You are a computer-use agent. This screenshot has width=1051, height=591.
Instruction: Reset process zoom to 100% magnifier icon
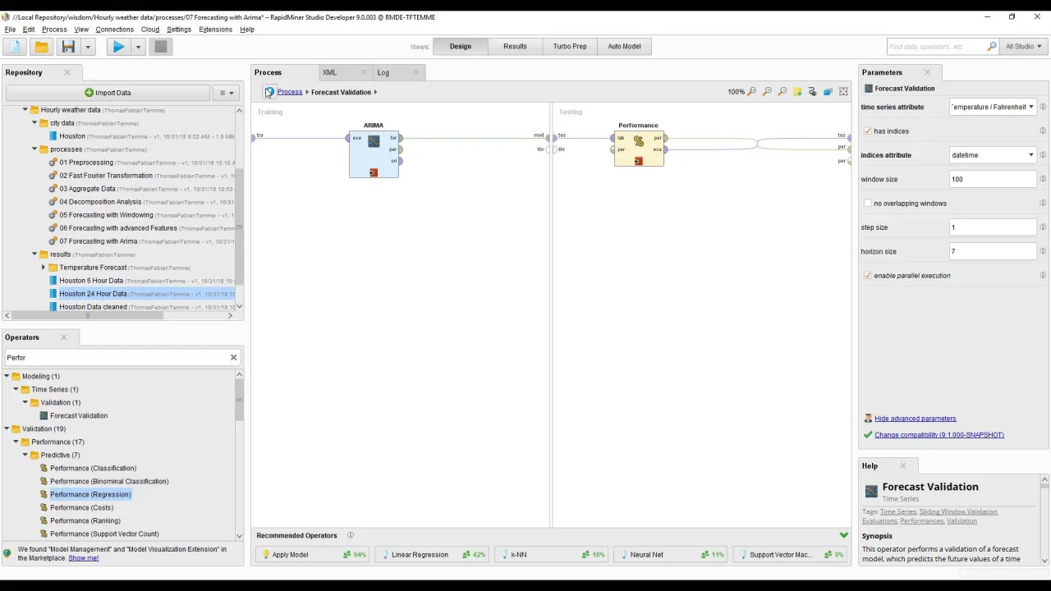(751, 92)
